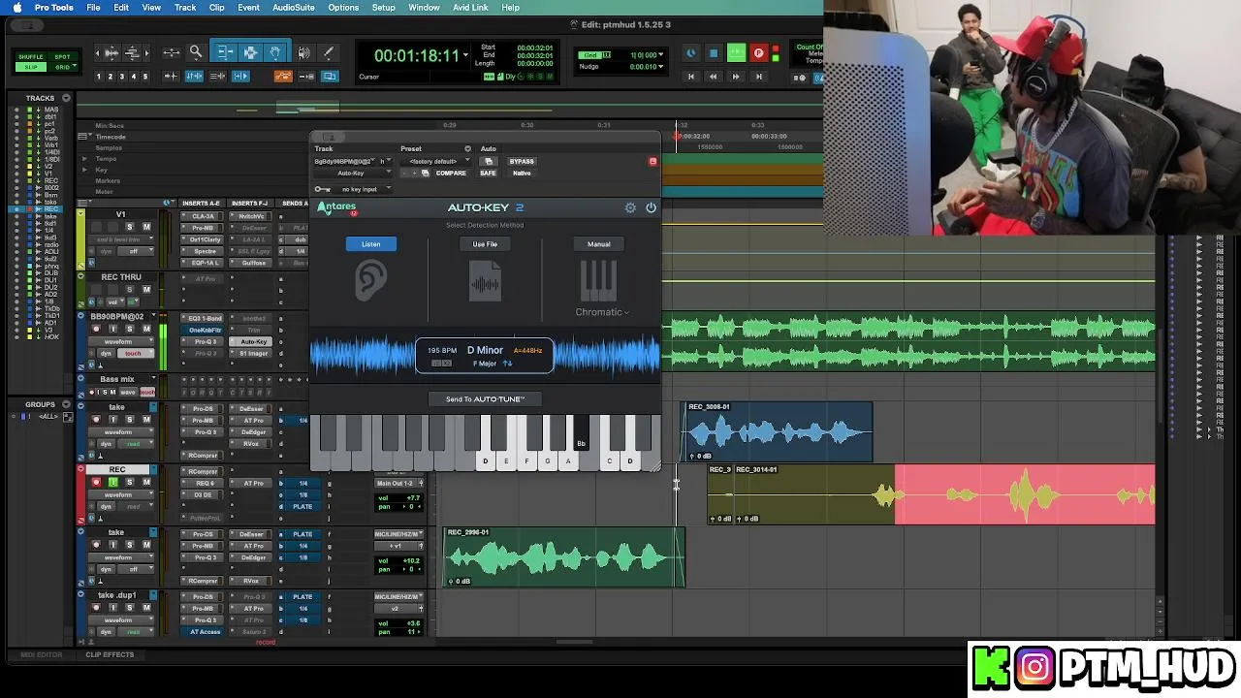The height and width of the screenshot is (698, 1241).
Task: Mute the REC THRU track
Action: 146,289
